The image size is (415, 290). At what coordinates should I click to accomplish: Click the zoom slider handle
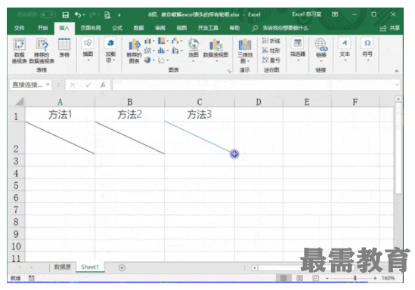[355, 278]
